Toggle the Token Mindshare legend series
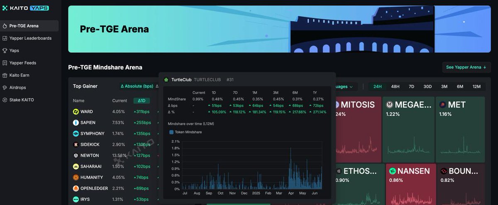Image resolution: width=498 pixels, height=205 pixels. pyautogui.click(x=186, y=132)
